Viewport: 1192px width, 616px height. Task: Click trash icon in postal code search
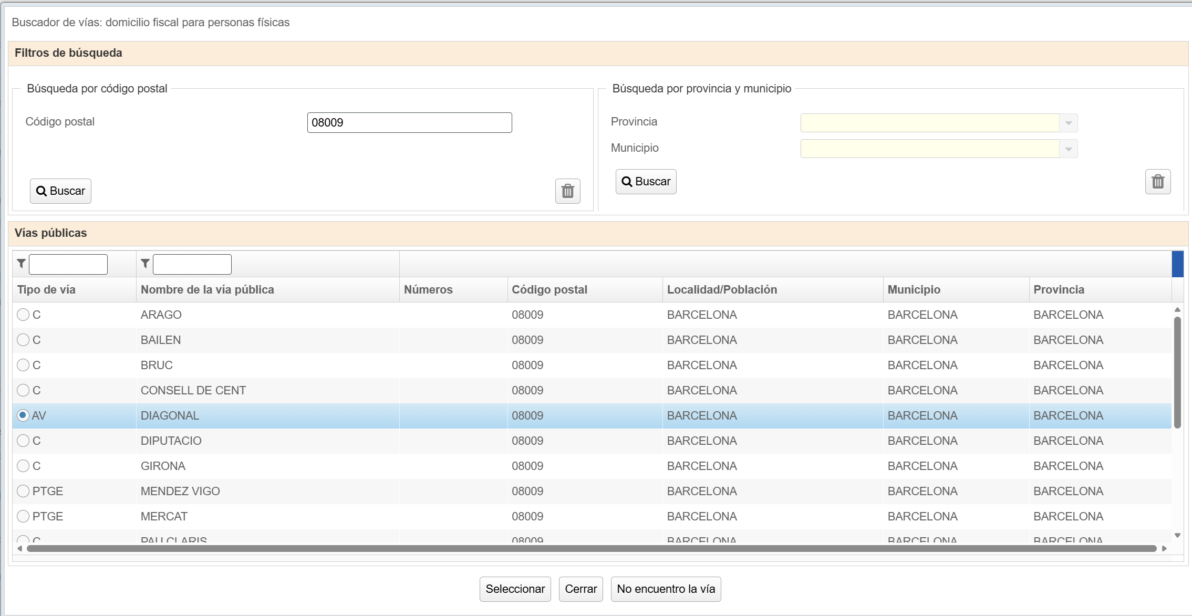(x=567, y=191)
